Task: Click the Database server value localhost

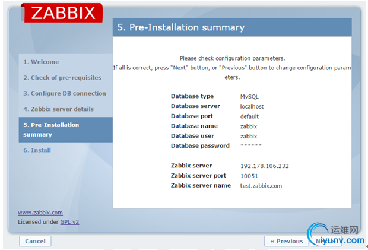Action: [x=252, y=106]
